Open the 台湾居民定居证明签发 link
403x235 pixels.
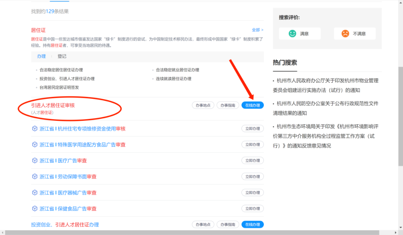point(59,87)
